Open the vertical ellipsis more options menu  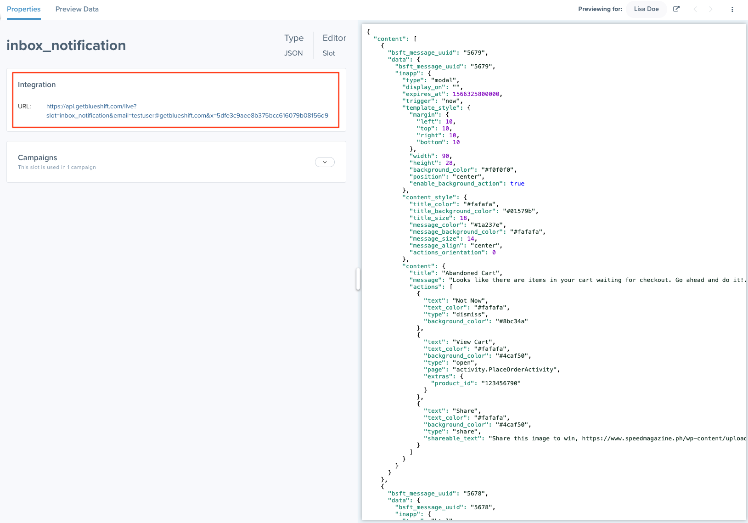click(732, 9)
